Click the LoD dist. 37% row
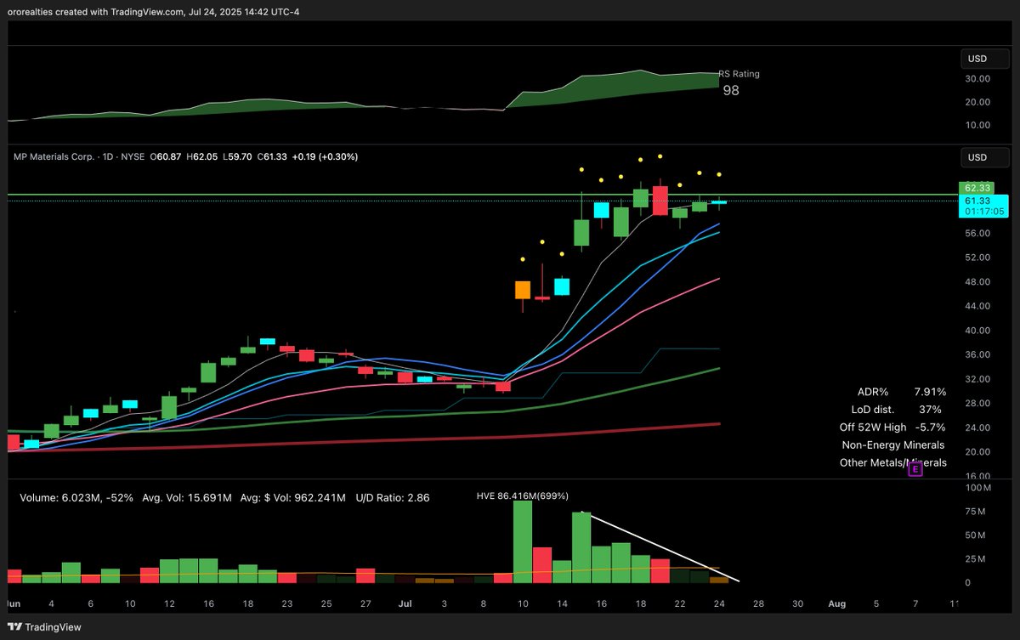This screenshot has height=640, width=1020. [x=896, y=410]
